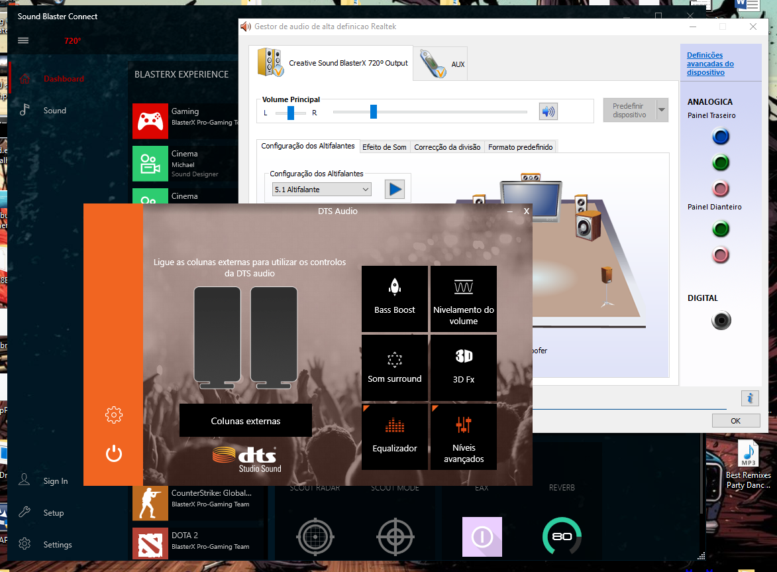Open the Realtek information icon

750,398
